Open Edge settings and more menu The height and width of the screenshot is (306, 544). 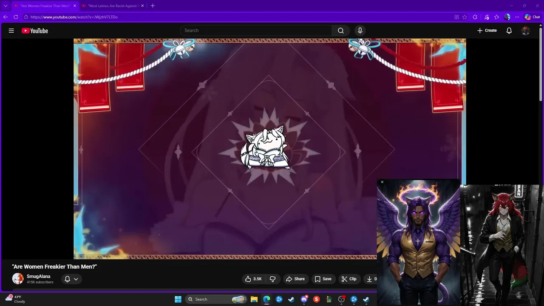(x=517, y=17)
